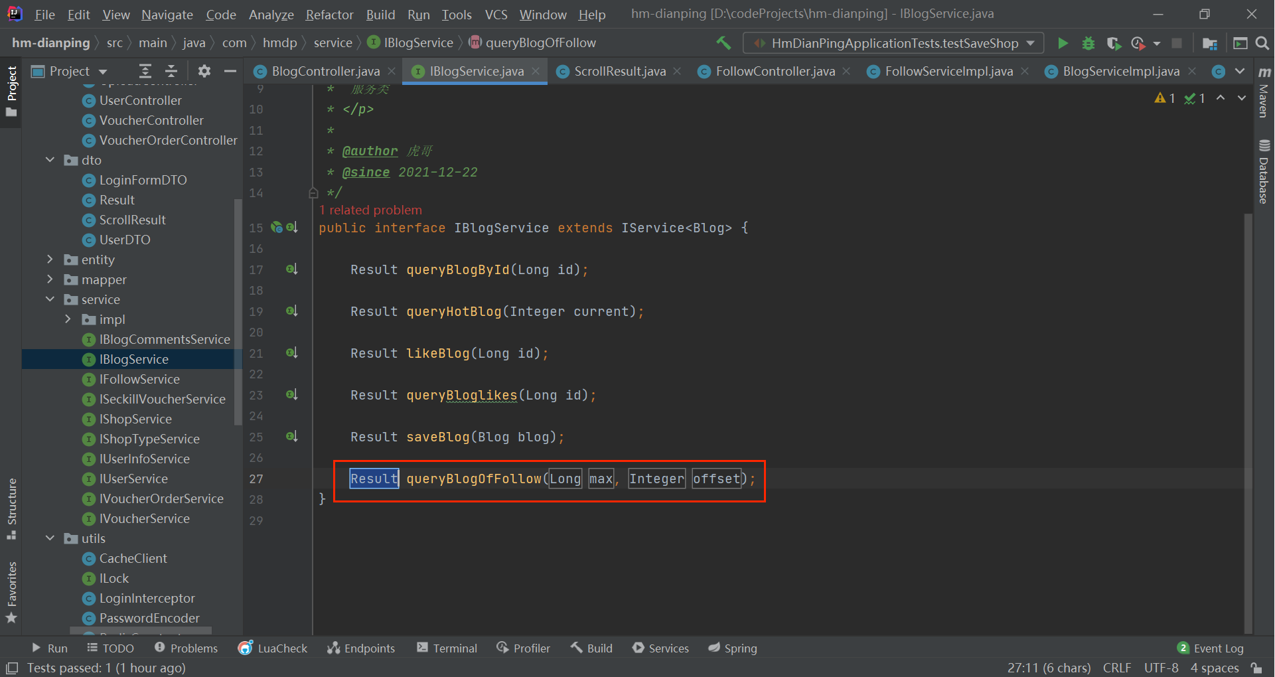This screenshot has width=1275, height=677.
Task: Click implementation gutter icon on line 23
Action: coord(292,395)
